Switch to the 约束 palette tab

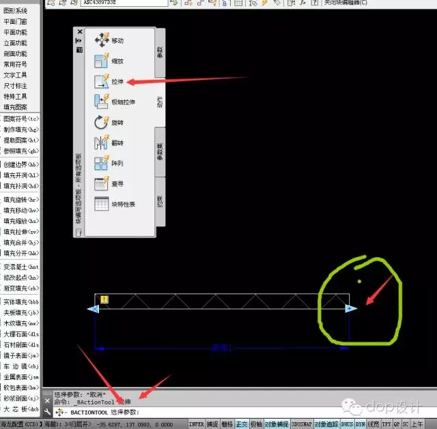pos(160,201)
